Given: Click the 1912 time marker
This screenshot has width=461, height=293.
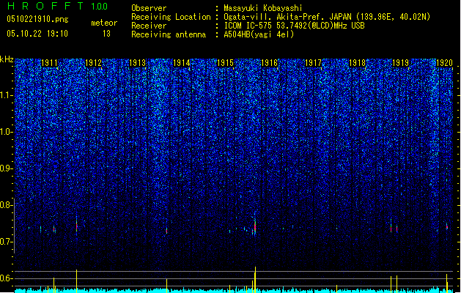Looking at the screenshot, I should 94,63.
